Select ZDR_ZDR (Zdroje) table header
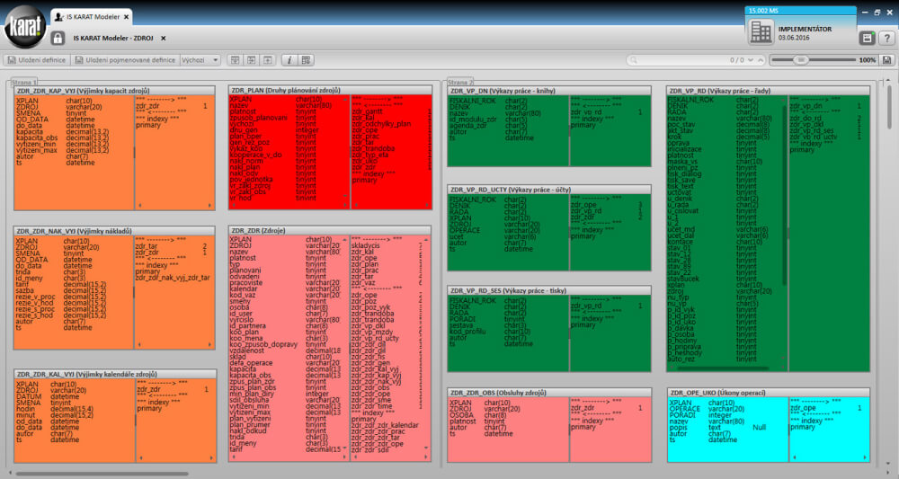The height and width of the screenshot is (479, 899). click(x=330, y=230)
